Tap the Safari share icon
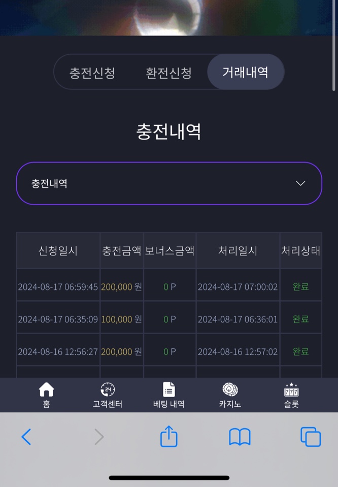Screen dimensions: 338x487 point(169,436)
